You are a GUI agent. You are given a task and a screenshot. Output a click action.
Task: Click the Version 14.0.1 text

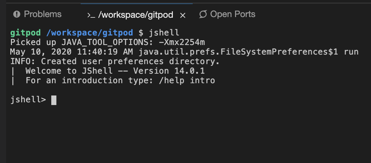click(x=169, y=71)
